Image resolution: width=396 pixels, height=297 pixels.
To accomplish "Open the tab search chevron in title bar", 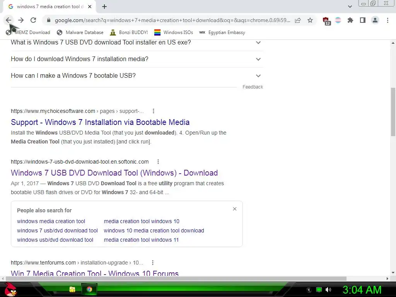I will tap(350, 7).
